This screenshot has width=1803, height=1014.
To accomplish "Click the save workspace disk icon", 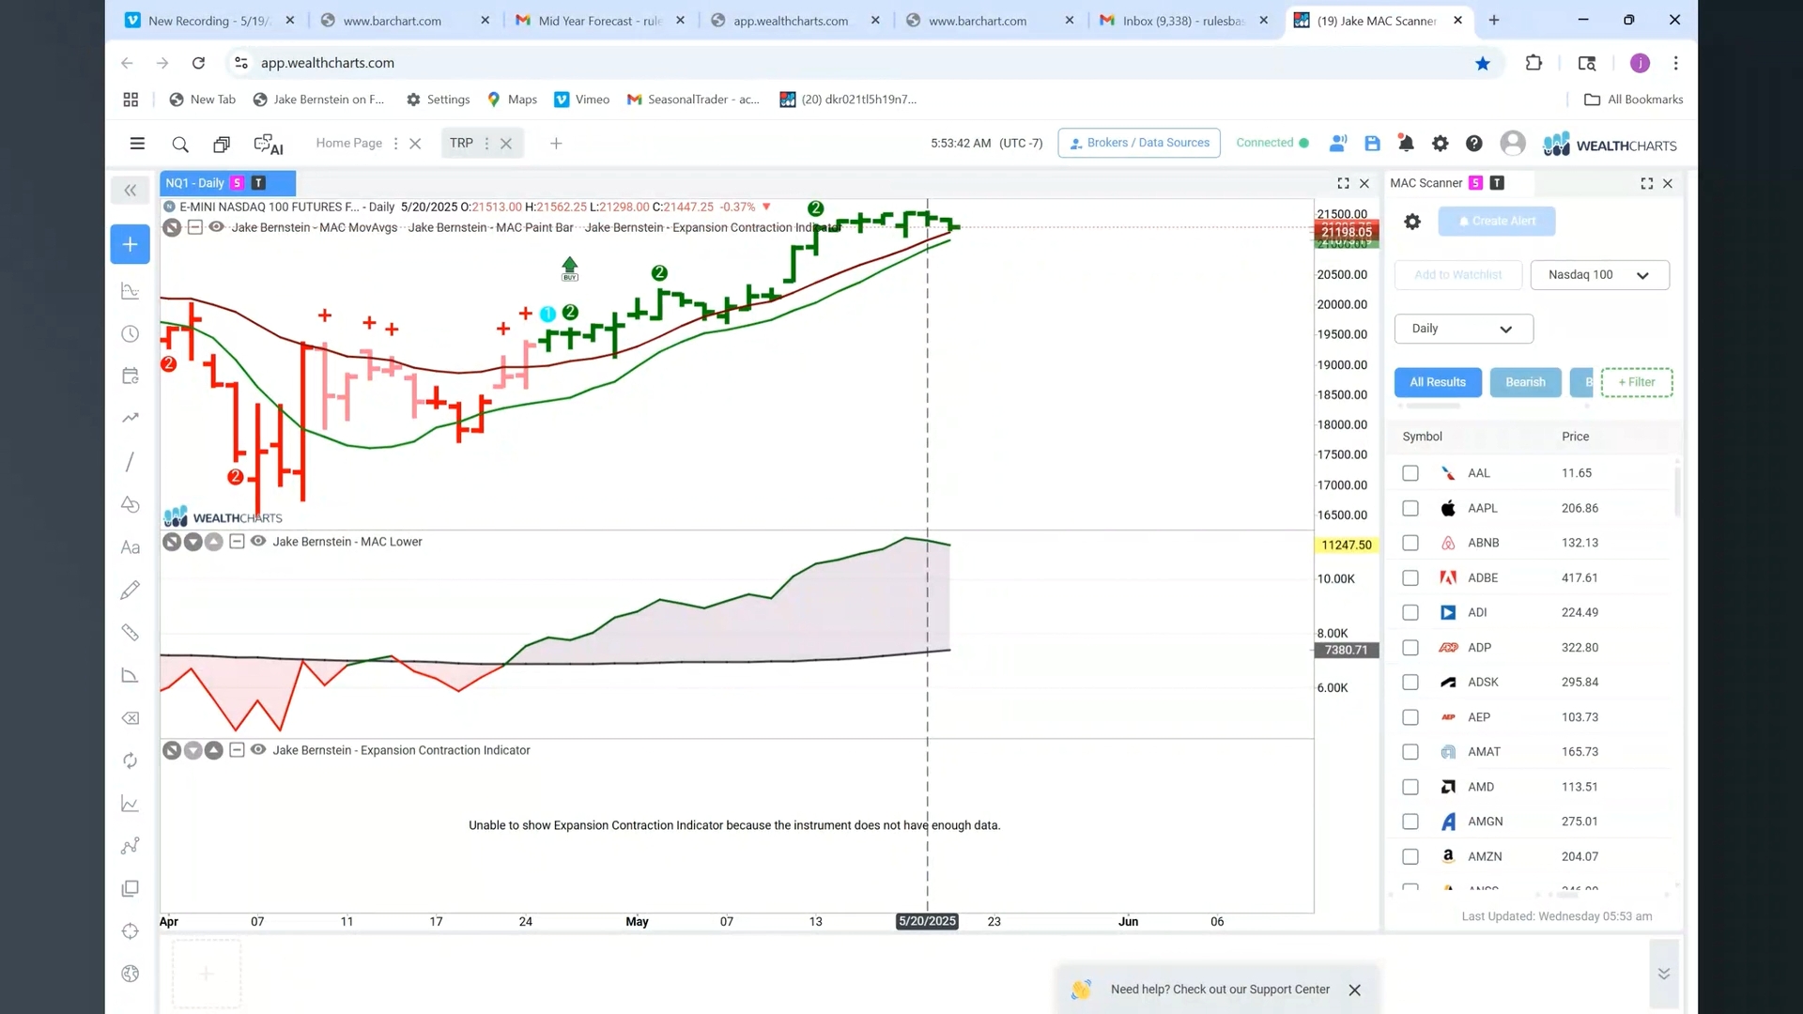I will [1372, 144].
